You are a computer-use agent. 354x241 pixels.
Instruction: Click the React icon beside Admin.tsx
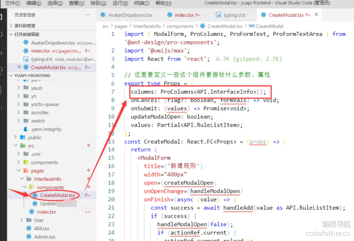29,237
